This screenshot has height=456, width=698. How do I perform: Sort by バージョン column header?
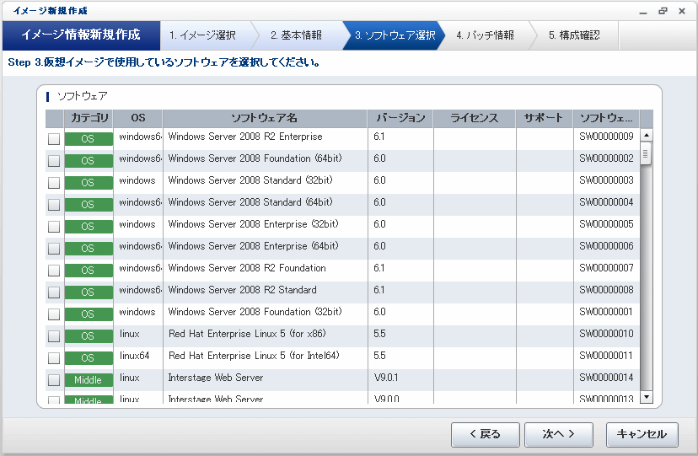400,118
